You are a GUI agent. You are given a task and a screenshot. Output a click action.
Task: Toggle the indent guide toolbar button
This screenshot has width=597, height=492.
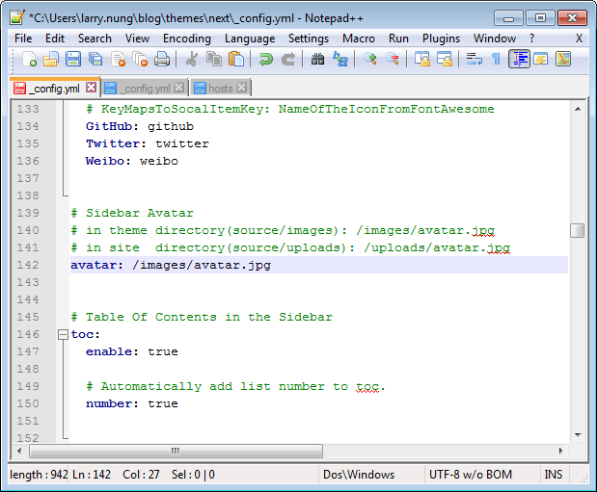point(519,60)
